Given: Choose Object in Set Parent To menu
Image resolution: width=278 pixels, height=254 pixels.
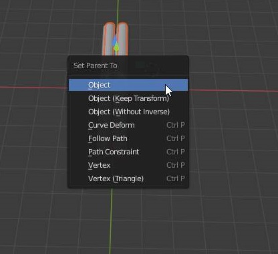Looking at the screenshot, I should (x=128, y=85).
